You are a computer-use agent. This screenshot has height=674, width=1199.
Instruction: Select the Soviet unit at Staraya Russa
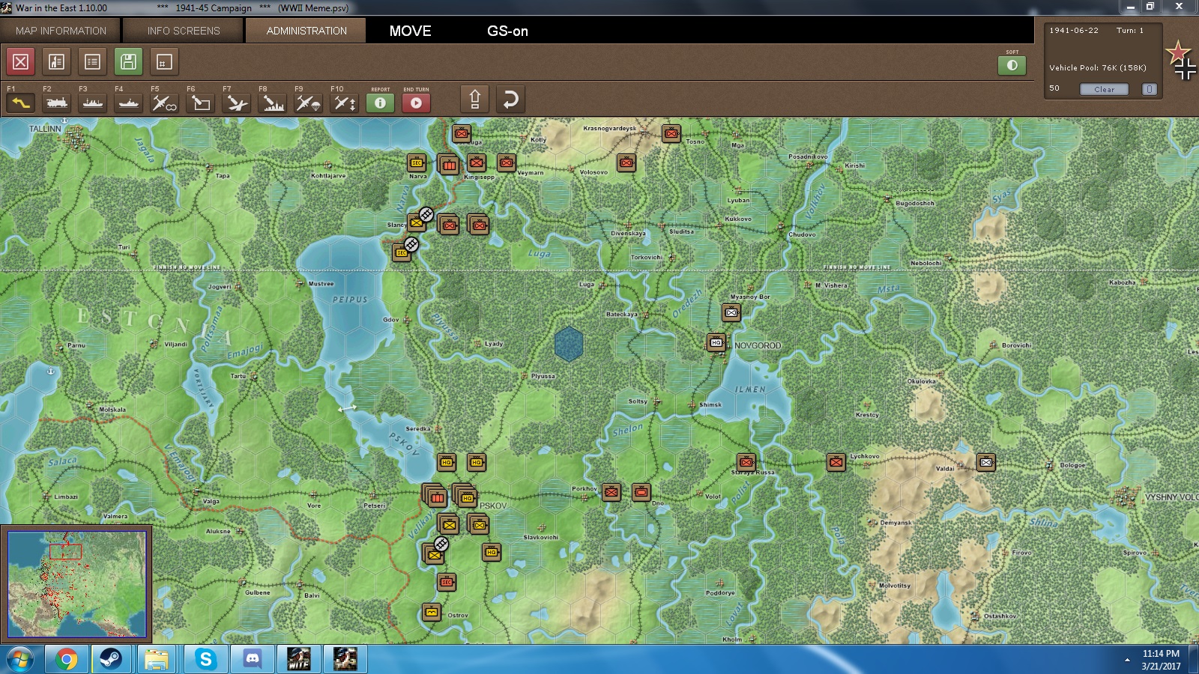tap(746, 462)
